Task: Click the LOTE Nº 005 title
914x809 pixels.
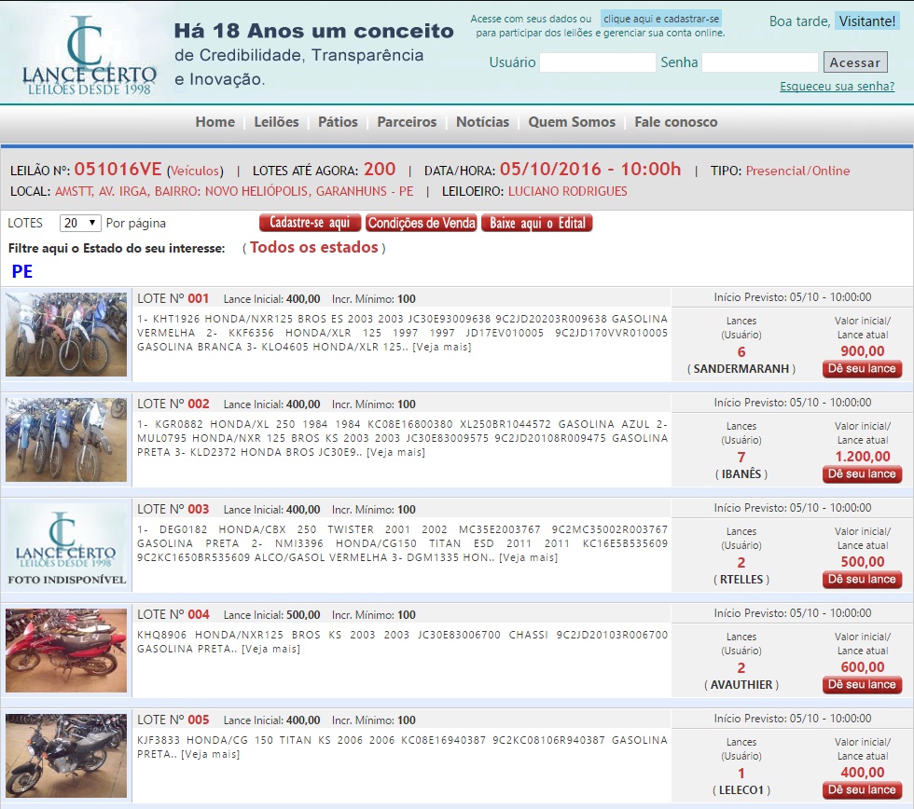Action: pyautogui.click(x=173, y=720)
